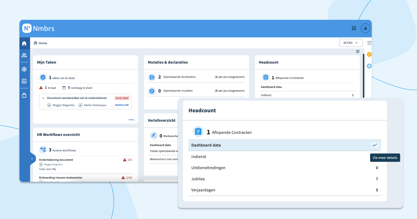Open the orange tasks check indicator
The width and height of the screenshot is (417, 219).
pos(369,55)
